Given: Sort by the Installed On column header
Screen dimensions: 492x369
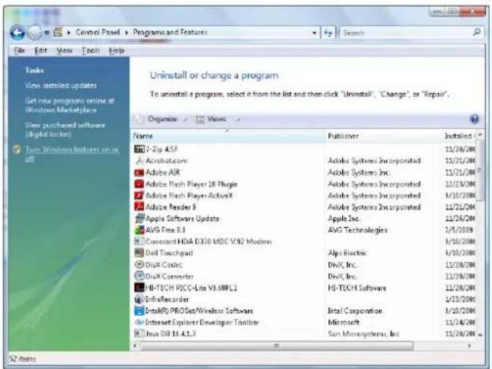Looking at the screenshot, I should [459, 136].
